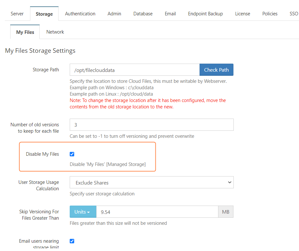This screenshot has width=299, height=251.
Task: Go to the Policies tab
Action: pos(270,14)
